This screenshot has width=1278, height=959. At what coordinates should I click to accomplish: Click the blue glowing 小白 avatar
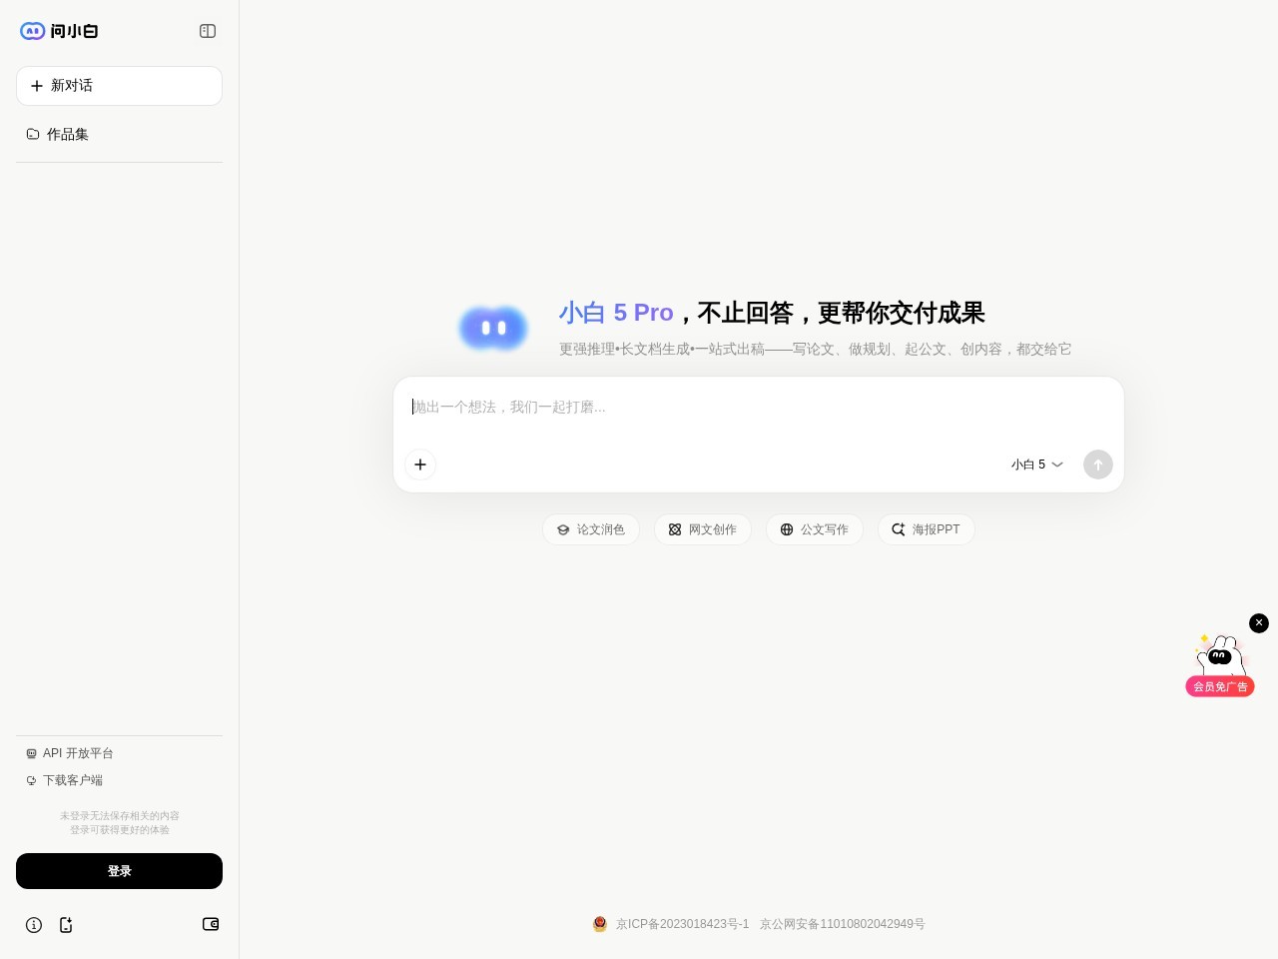(493, 328)
